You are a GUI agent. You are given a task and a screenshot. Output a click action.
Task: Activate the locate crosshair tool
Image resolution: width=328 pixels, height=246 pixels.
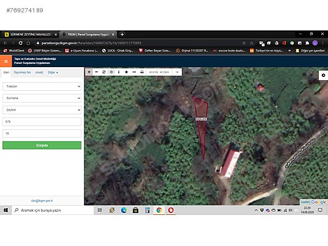(111, 72)
